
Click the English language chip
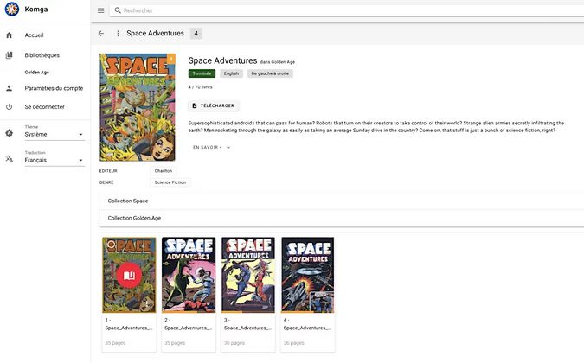(231, 73)
